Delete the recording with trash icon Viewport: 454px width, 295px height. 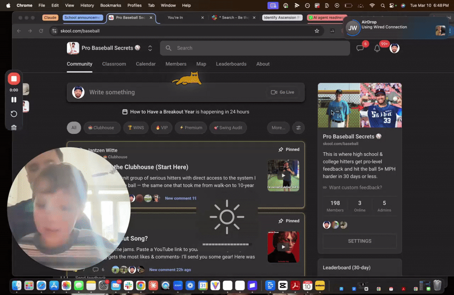click(14, 128)
